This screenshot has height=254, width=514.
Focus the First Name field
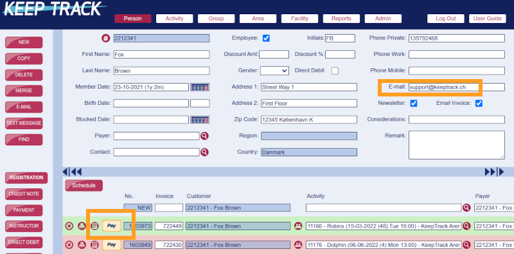click(x=162, y=55)
